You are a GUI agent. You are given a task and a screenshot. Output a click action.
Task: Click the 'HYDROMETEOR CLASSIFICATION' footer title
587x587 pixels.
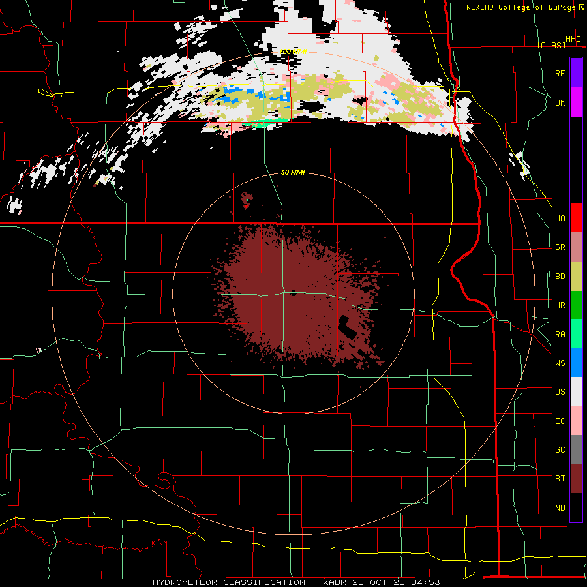click(x=229, y=582)
